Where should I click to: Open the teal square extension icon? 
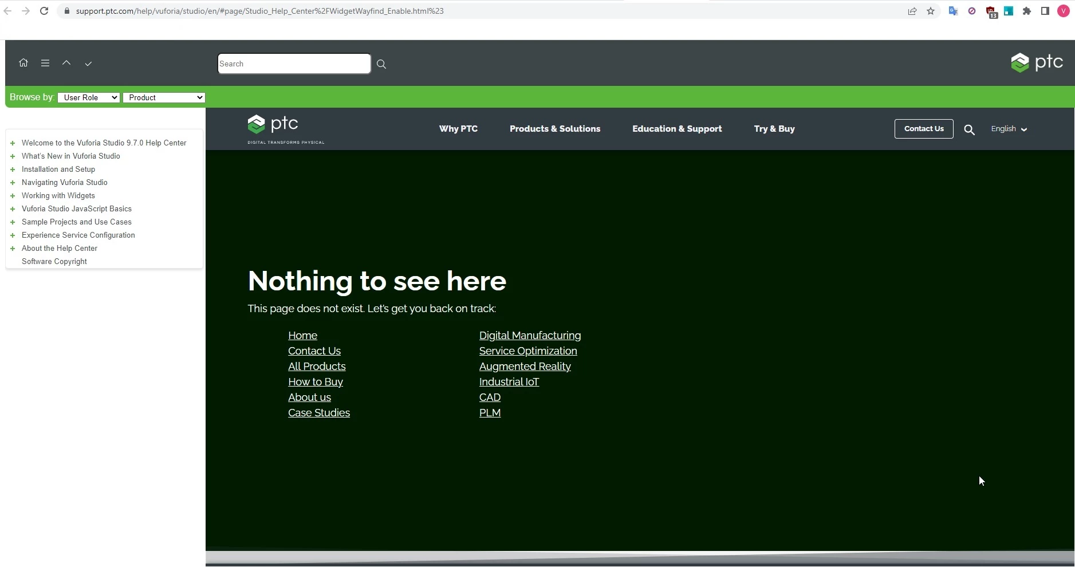[x=1009, y=11]
